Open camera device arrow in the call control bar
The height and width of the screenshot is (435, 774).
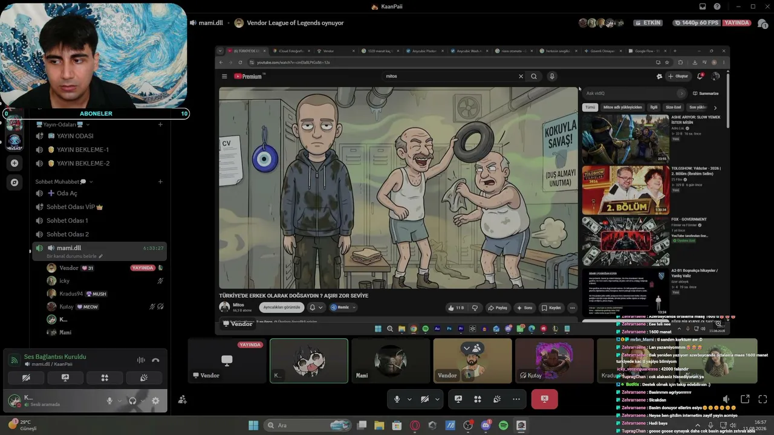click(437, 399)
